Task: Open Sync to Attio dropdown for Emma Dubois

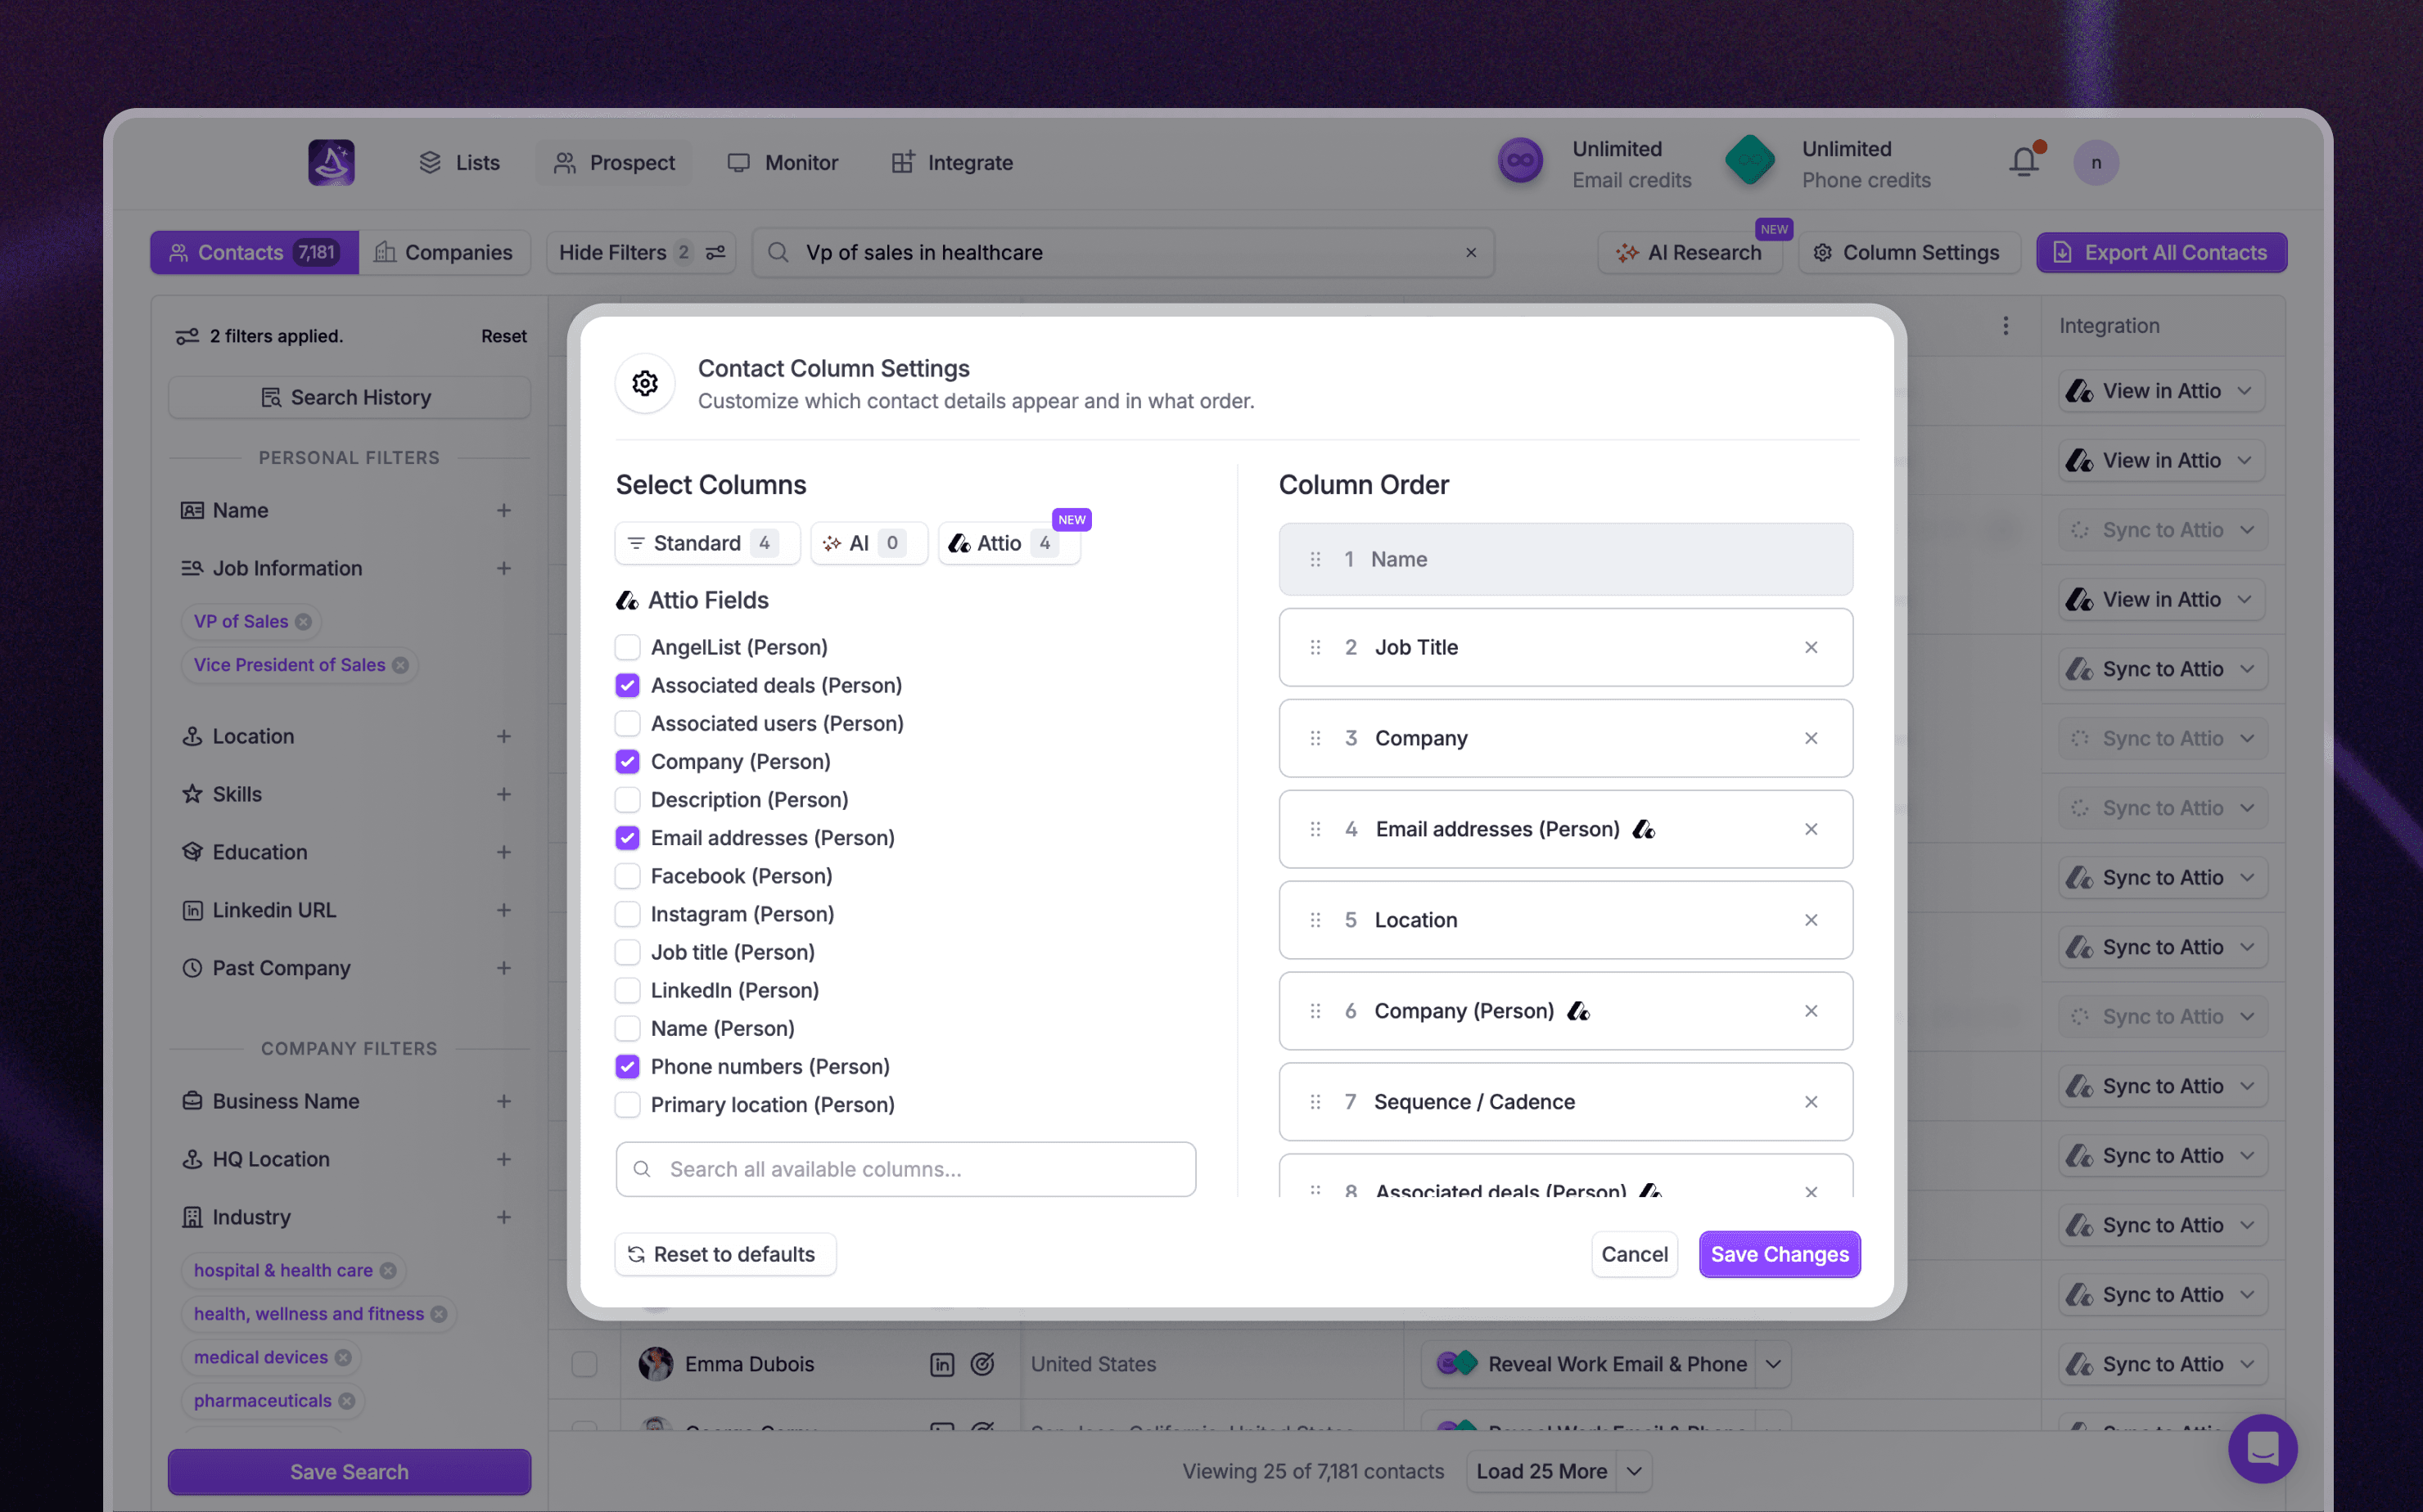Action: pos(2247,1365)
